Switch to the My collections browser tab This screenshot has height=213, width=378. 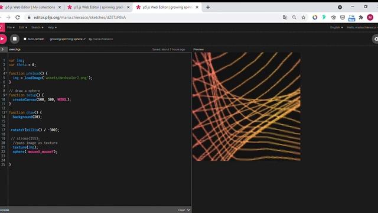pos(30,7)
